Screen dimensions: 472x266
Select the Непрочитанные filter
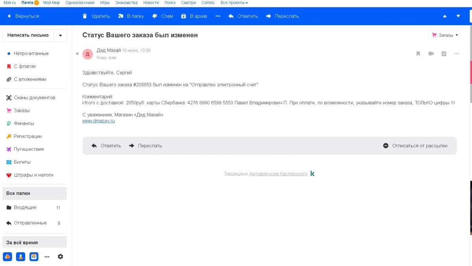coord(31,54)
